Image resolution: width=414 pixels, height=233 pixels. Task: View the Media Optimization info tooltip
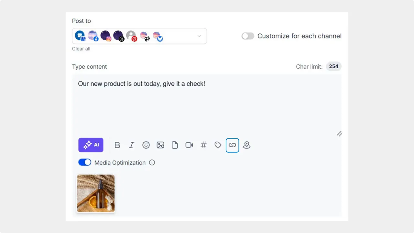152,162
